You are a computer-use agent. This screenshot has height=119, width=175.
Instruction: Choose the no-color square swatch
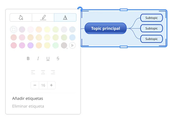(14, 29)
